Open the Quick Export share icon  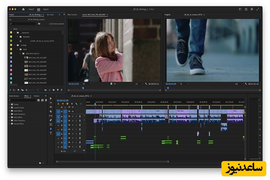point(246,9)
